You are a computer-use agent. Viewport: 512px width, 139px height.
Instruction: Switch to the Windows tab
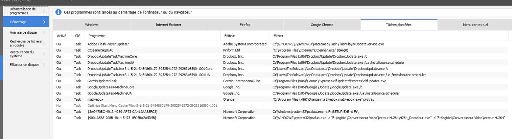point(92,25)
